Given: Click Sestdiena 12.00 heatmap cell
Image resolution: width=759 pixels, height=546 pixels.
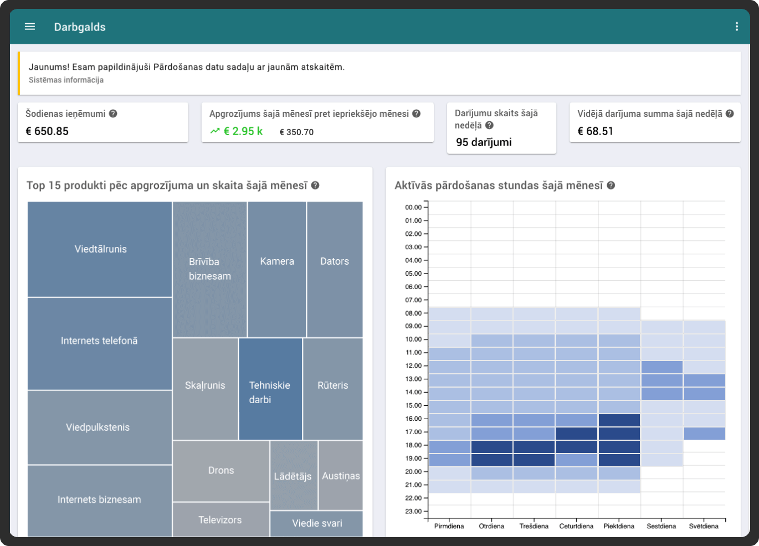Looking at the screenshot, I should pos(662,367).
